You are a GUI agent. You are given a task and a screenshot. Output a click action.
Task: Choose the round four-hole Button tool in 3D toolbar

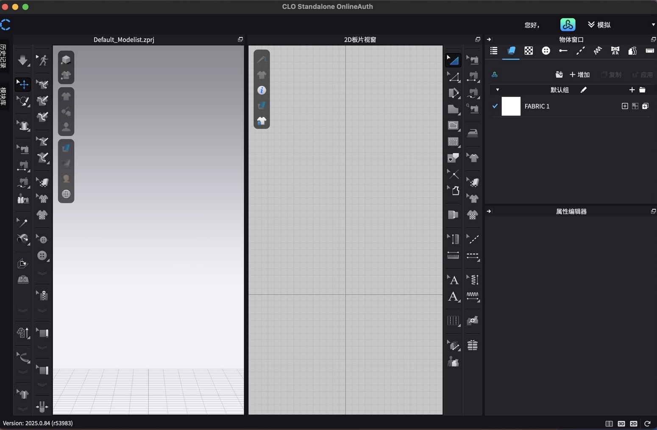pos(42,255)
